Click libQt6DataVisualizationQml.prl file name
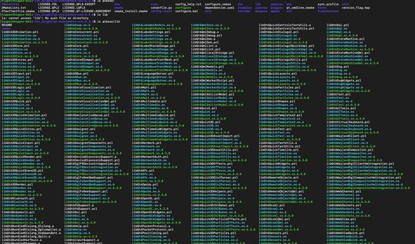This screenshot has height=244, width=415. 90,101
